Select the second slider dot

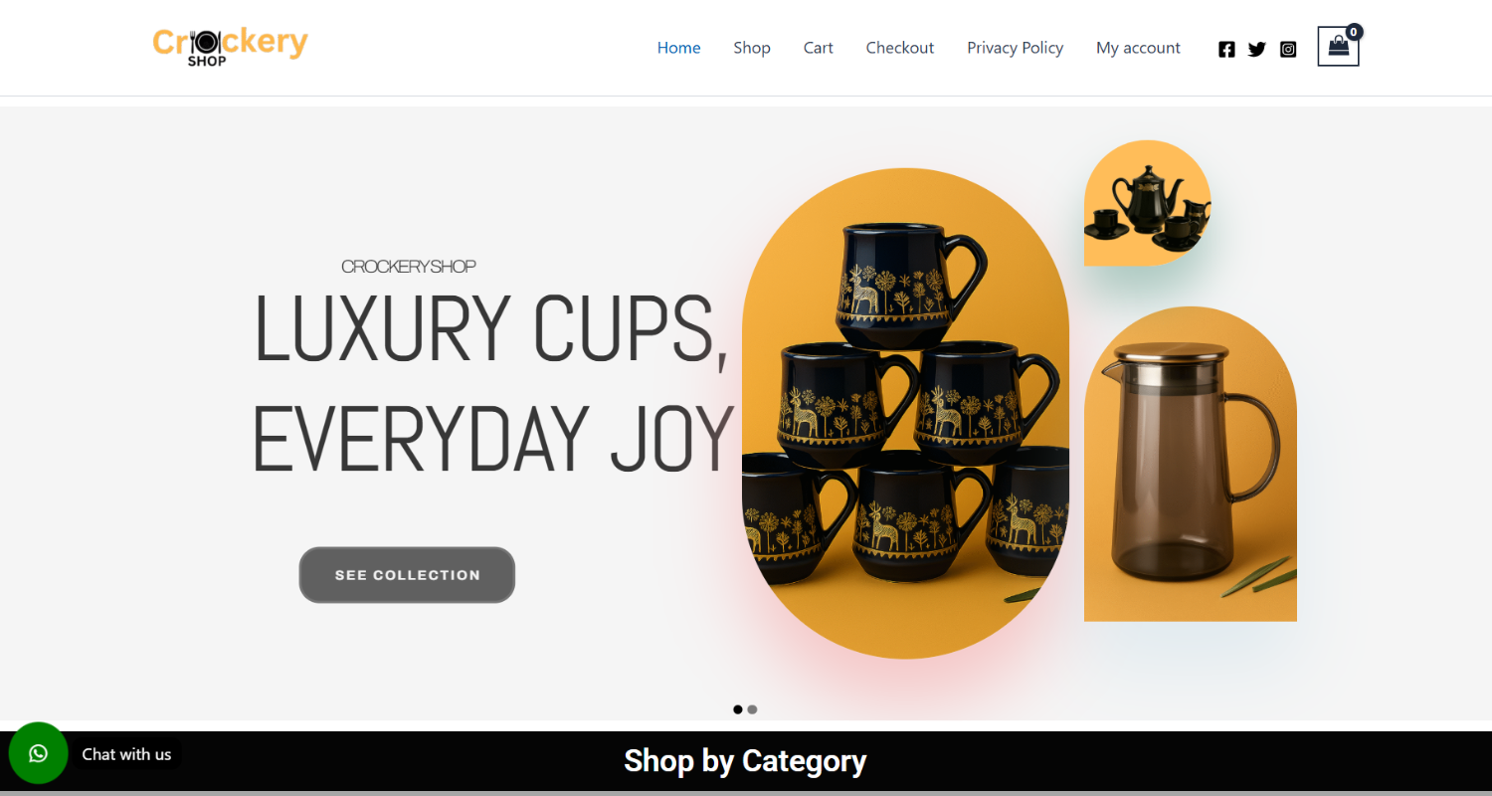point(752,709)
